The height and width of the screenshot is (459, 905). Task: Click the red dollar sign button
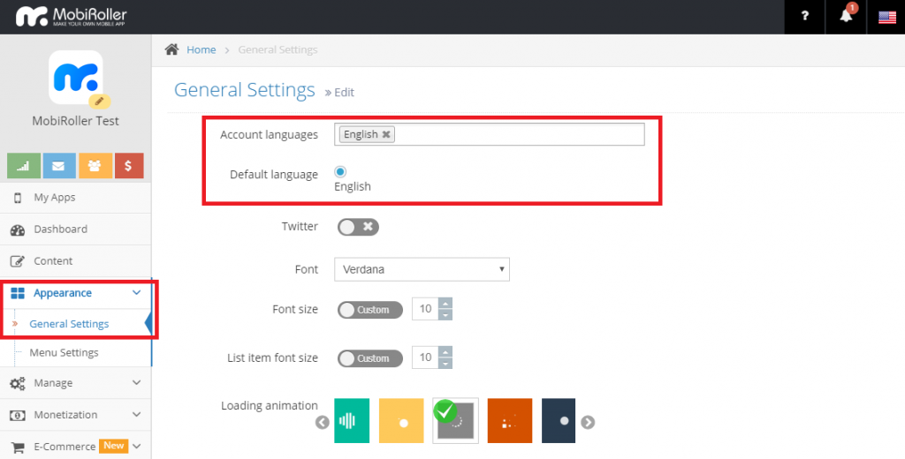[x=129, y=165]
